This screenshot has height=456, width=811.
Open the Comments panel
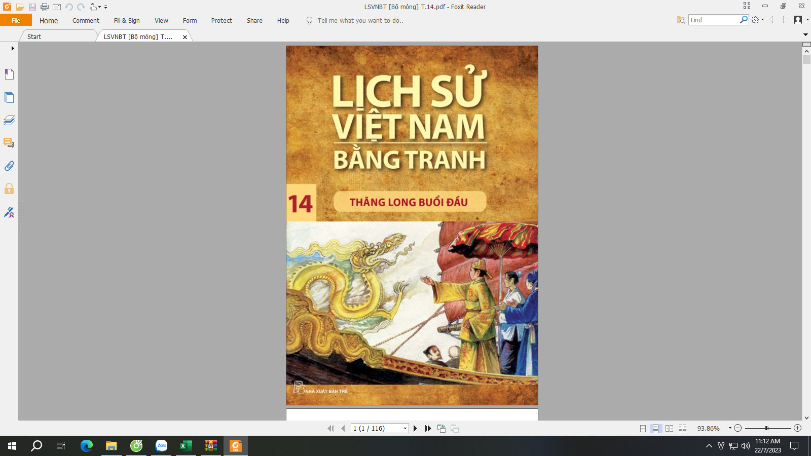click(x=9, y=143)
